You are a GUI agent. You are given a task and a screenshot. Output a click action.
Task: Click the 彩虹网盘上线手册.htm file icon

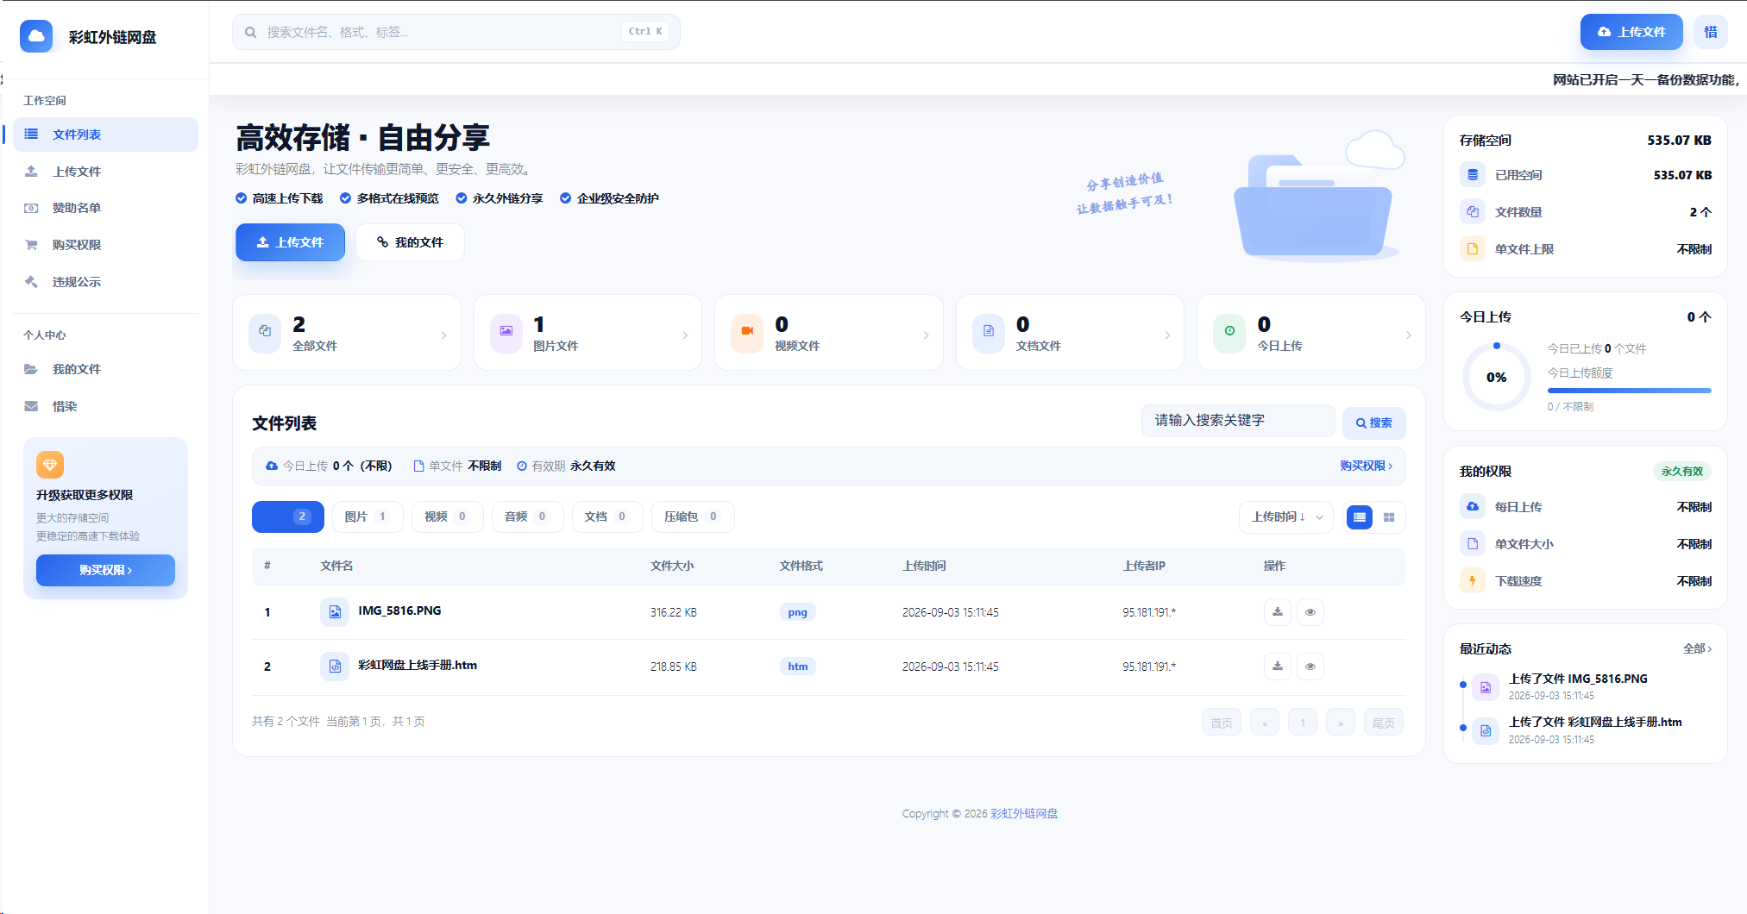pos(335,667)
